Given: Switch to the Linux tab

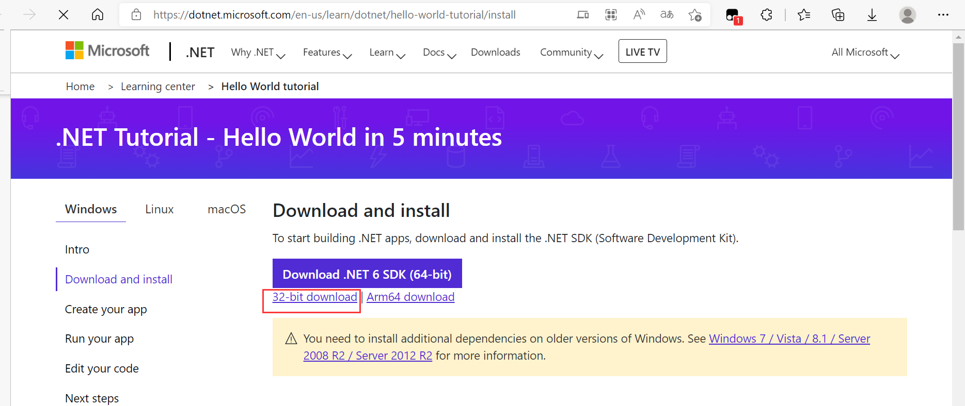Looking at the screenshot, I should (159, 209).
